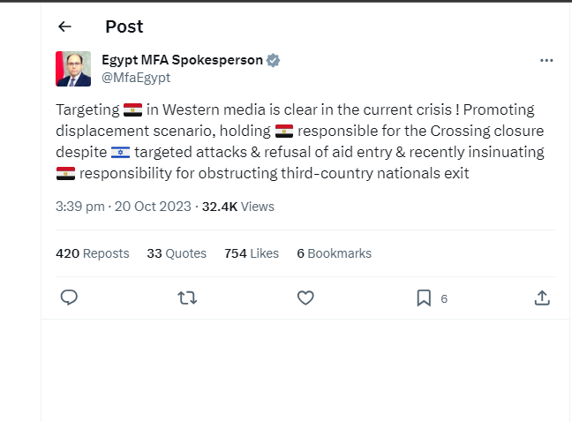Open the @MfaEgypt handle link
The image size is (572, 422).
click(136, 78)
